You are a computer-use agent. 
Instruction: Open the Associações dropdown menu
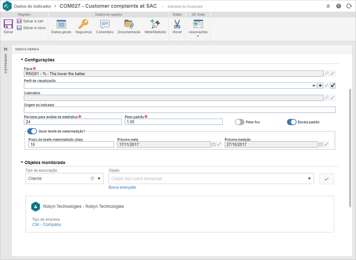point(198,28)
